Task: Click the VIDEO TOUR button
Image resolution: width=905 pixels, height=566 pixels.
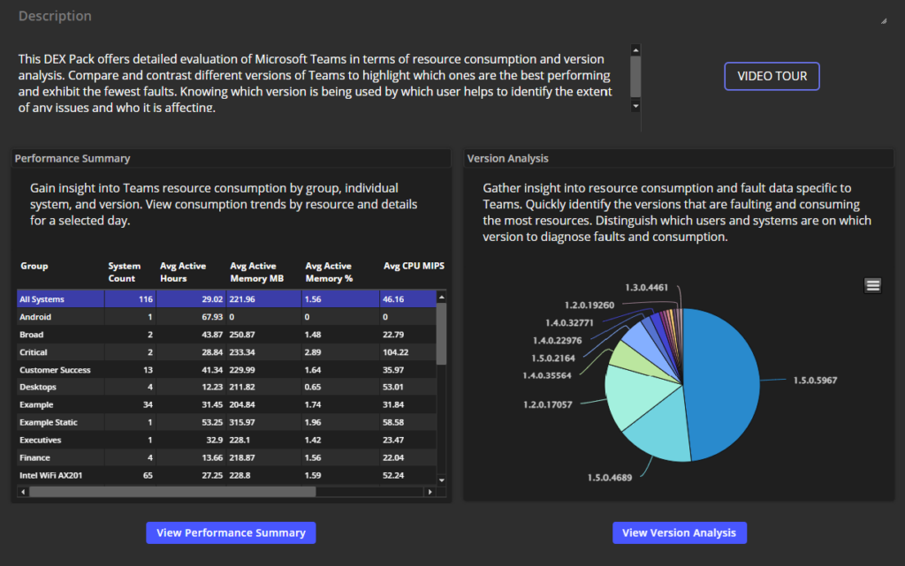Action: tap(772, 76)
